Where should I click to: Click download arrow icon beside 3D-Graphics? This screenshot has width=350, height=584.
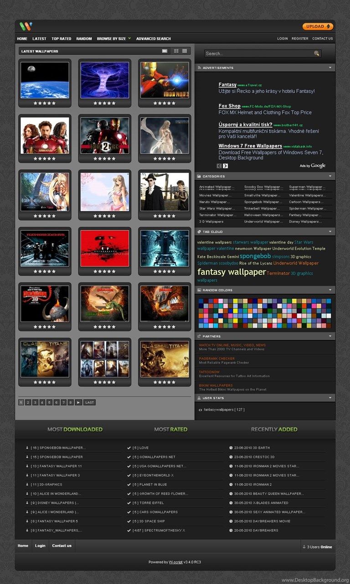[x=27, y=485]
